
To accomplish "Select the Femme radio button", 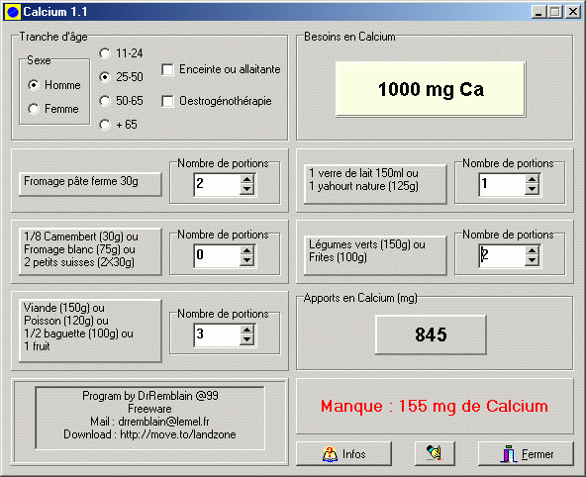I will click(34, 109).
